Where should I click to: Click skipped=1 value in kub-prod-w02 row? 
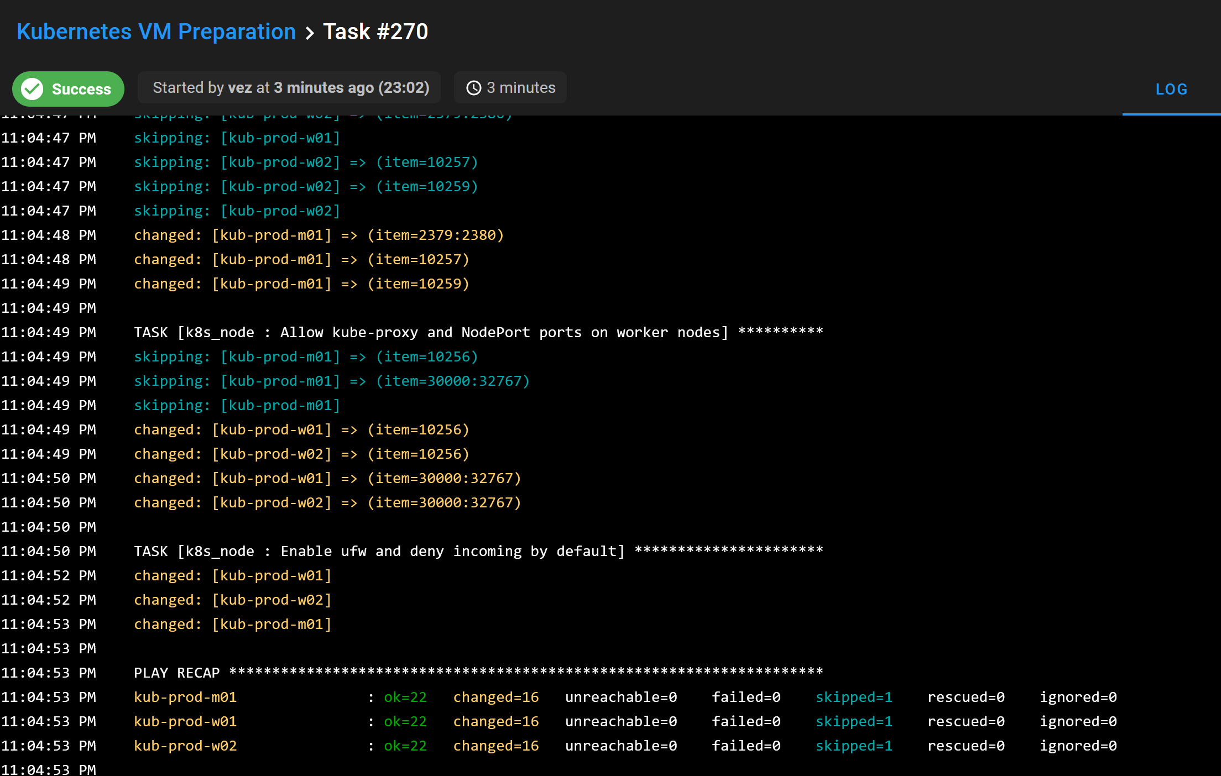pos(854,746)
